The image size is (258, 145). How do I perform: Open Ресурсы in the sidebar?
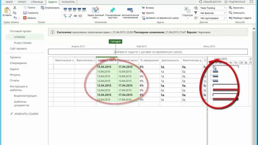click(x=15, y=75)
